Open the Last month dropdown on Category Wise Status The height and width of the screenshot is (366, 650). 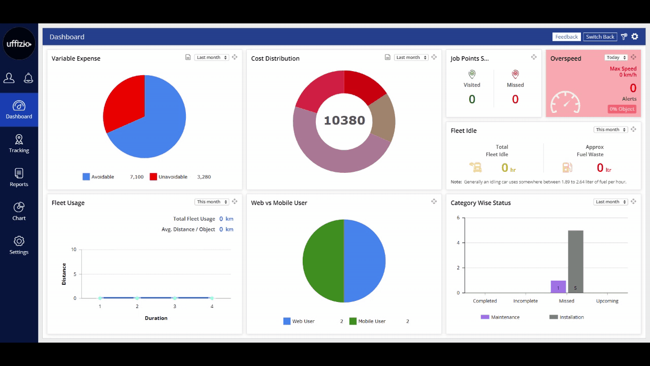[x=610, y=202]
